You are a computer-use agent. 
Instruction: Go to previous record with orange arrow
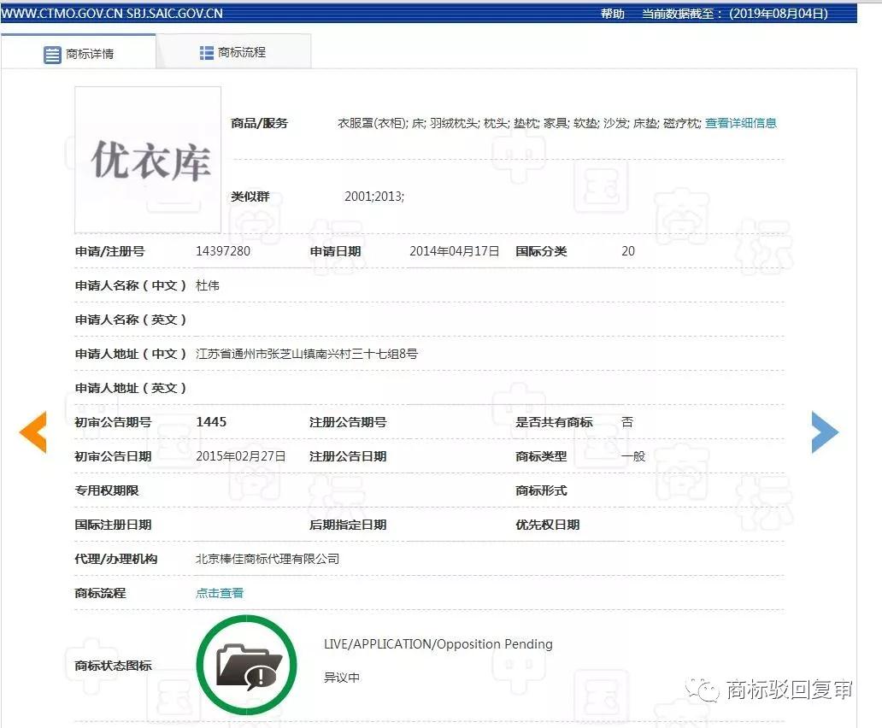click(32, 432)
